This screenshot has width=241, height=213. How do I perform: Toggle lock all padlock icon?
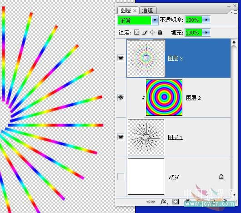point(160,32)
